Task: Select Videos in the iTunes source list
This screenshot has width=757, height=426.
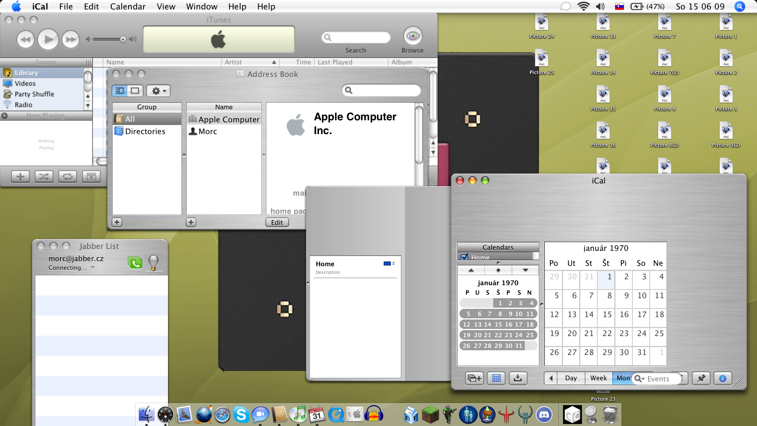Action: [42, 83]
